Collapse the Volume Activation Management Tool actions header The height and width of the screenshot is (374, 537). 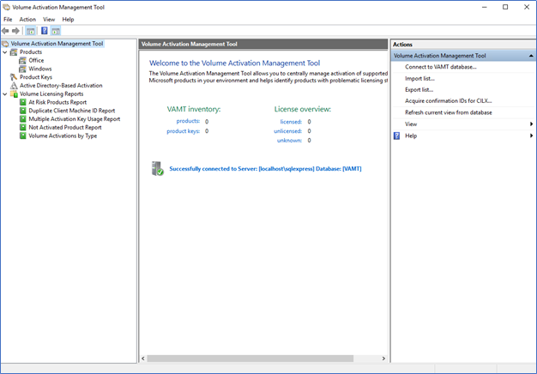(x=531, y=56)
